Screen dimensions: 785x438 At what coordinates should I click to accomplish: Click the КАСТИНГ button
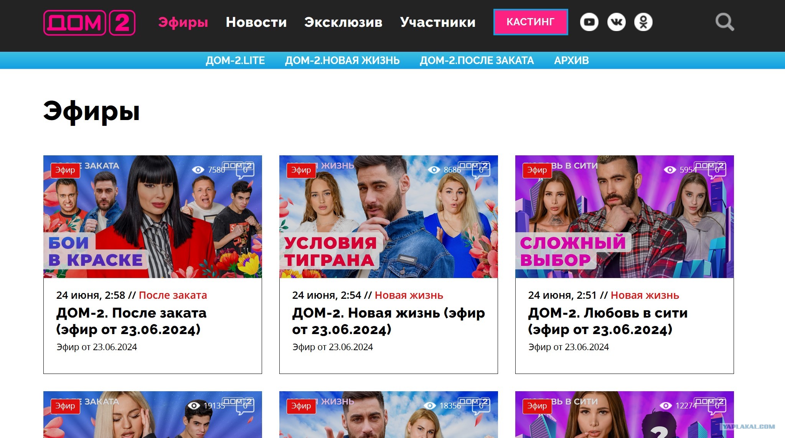pyautogui.click(x=531, y=22)
